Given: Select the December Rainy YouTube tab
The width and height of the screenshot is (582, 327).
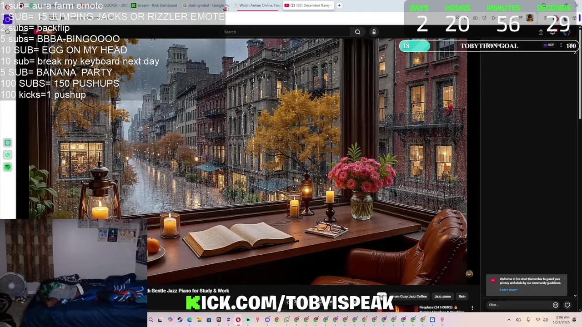Looking at the screenshot, I should coord(308,5).
